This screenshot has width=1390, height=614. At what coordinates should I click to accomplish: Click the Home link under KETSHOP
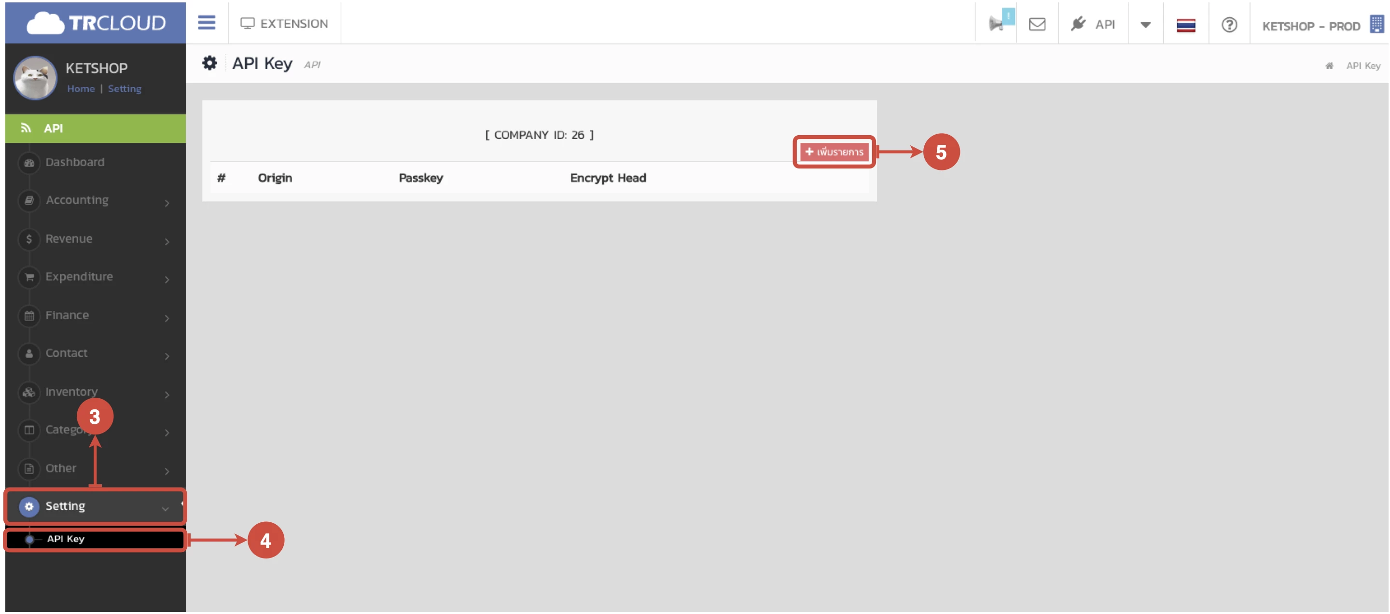[x=81, y=88]
